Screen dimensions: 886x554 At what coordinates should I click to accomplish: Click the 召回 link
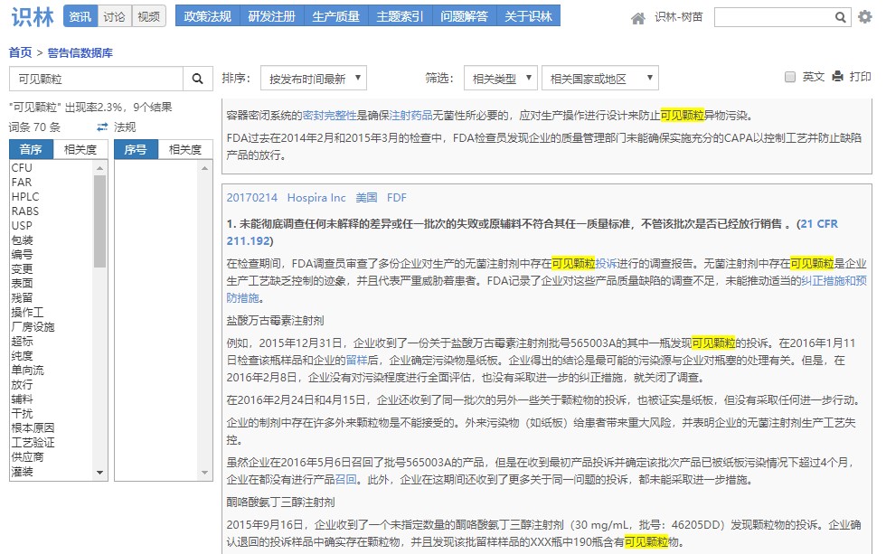point(345,480)
